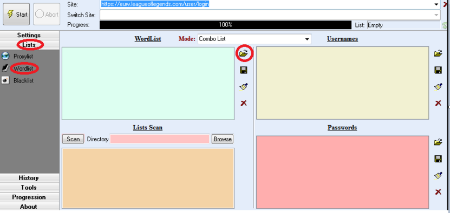Select Proxylist in sidebar
The image size is (450, 213).
23,56
